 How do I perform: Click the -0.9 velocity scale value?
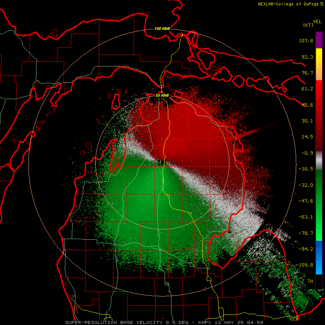pos(307,153)
